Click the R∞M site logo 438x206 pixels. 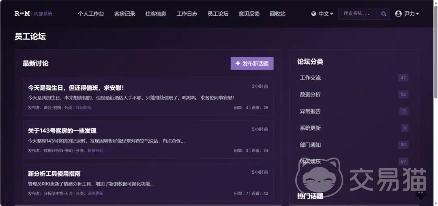[22, 14]
